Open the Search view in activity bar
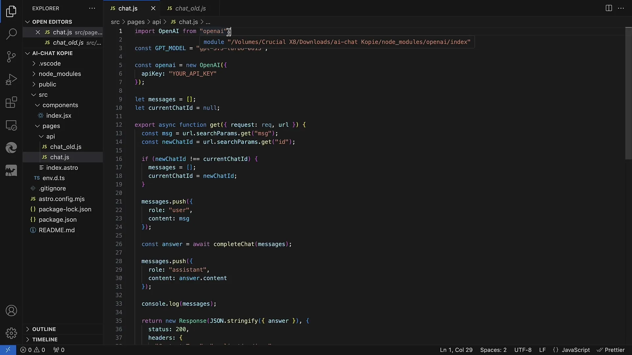 coord(11,34)
